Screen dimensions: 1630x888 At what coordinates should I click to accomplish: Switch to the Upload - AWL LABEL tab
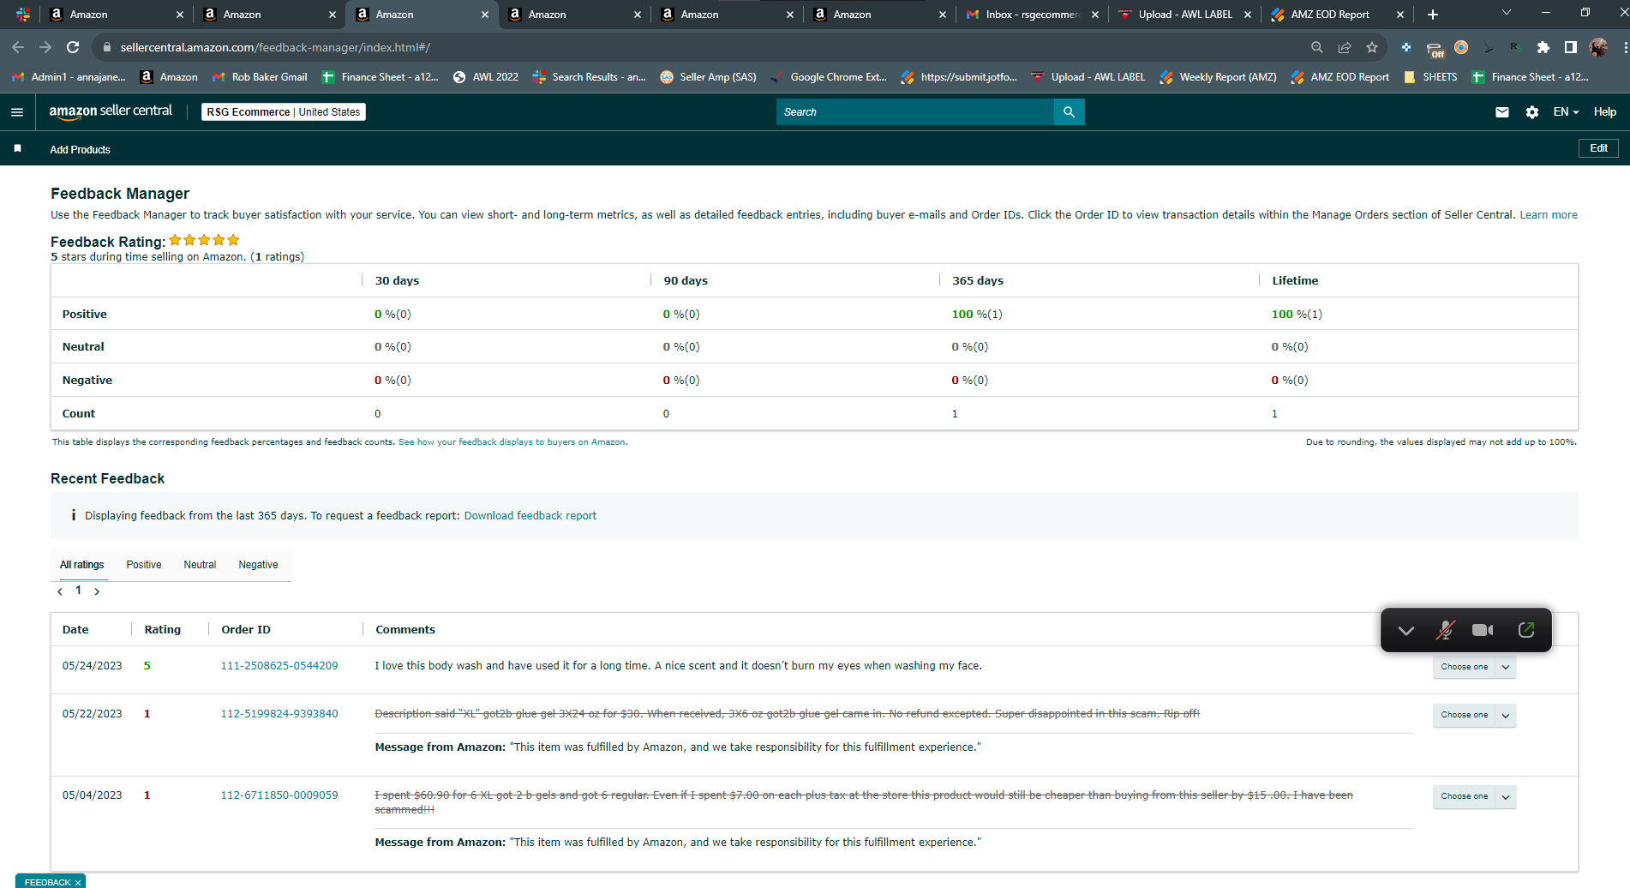point(1184,15)
